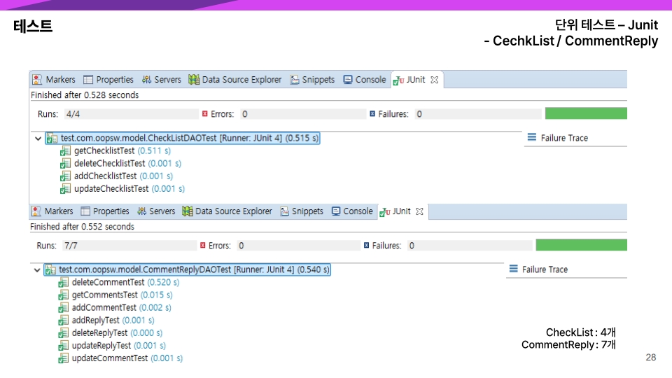This screenshot has width=672, height=378.
Task: Click 'Finished after 0.528 seconds' text
Action: tap(85, 95)
